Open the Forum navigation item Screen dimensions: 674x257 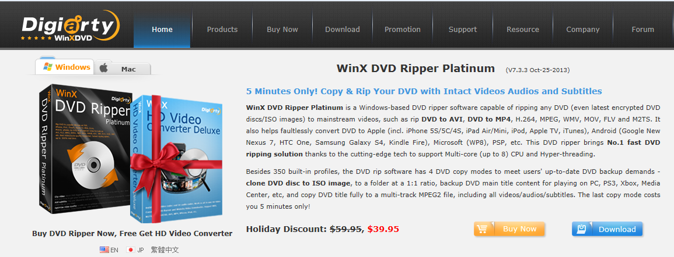pyautogui.click(x=643, y=30)
